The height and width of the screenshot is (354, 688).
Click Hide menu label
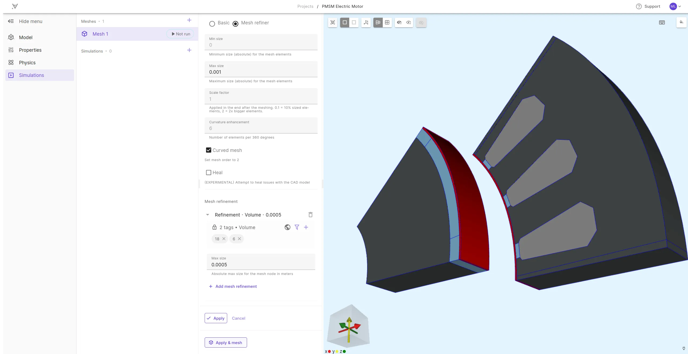coord(31,21)
